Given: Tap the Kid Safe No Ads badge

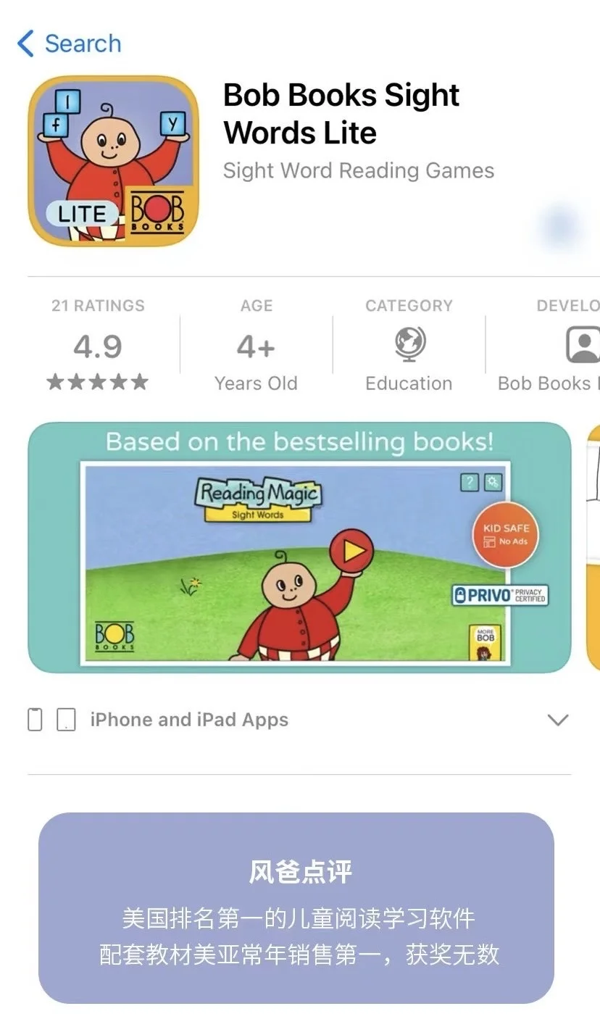Looking at the screenshot, I should pyautogui.click(x=507, y=534).
